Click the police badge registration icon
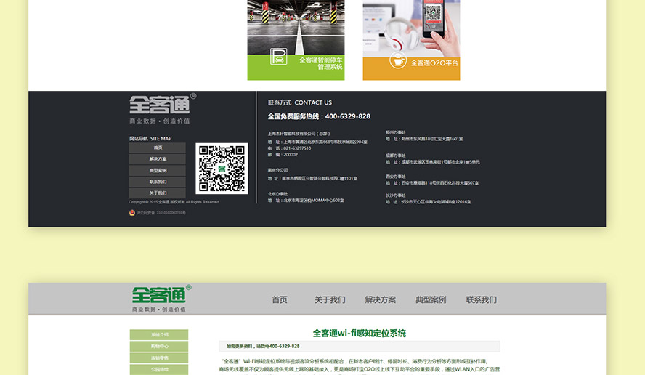The height and width of the screenshot is (375, 645). (132, 213)
